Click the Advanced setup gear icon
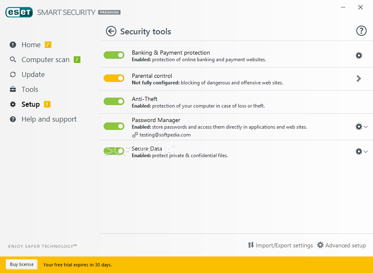 320,245
